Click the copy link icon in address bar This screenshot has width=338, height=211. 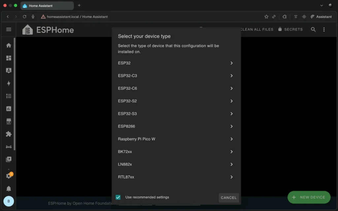(274, 16)
